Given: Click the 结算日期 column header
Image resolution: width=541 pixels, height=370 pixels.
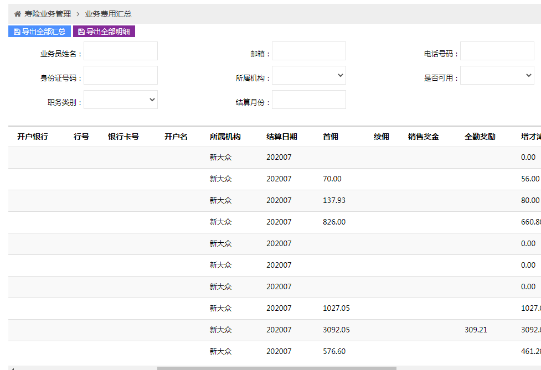Looking at the screenshot, I should (281, 137).
